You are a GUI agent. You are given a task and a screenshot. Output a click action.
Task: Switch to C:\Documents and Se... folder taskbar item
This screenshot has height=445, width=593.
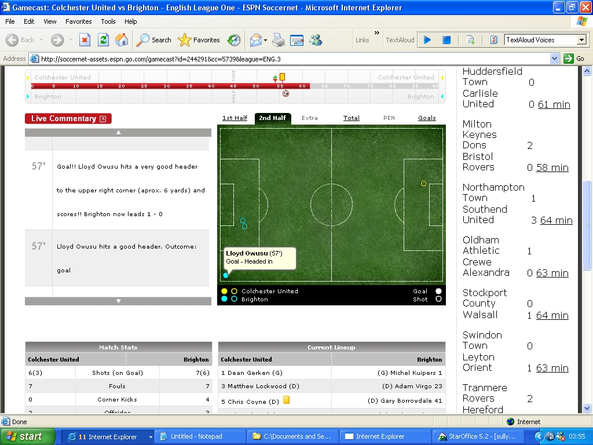[292, 437]
